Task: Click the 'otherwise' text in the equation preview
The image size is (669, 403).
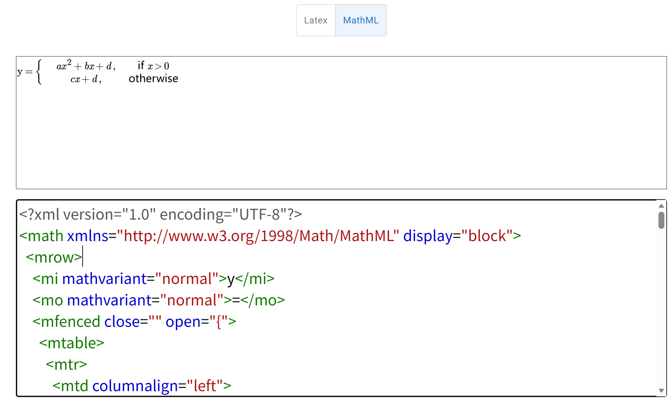Action: point(153,78)
